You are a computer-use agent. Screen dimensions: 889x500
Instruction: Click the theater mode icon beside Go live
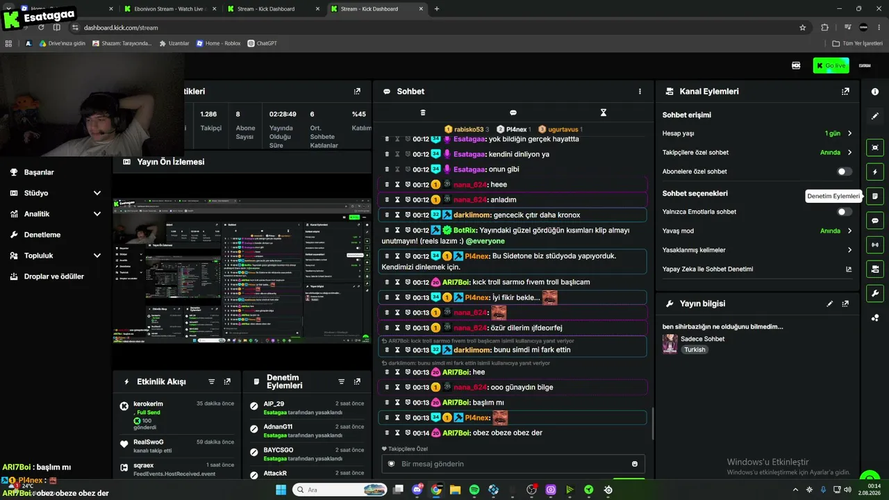[796, 65]
